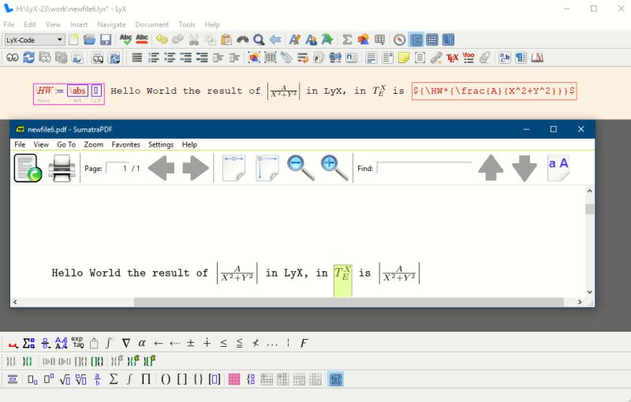Paste from the clipboard in the LyX toolbar

click(x=226, y=39)
